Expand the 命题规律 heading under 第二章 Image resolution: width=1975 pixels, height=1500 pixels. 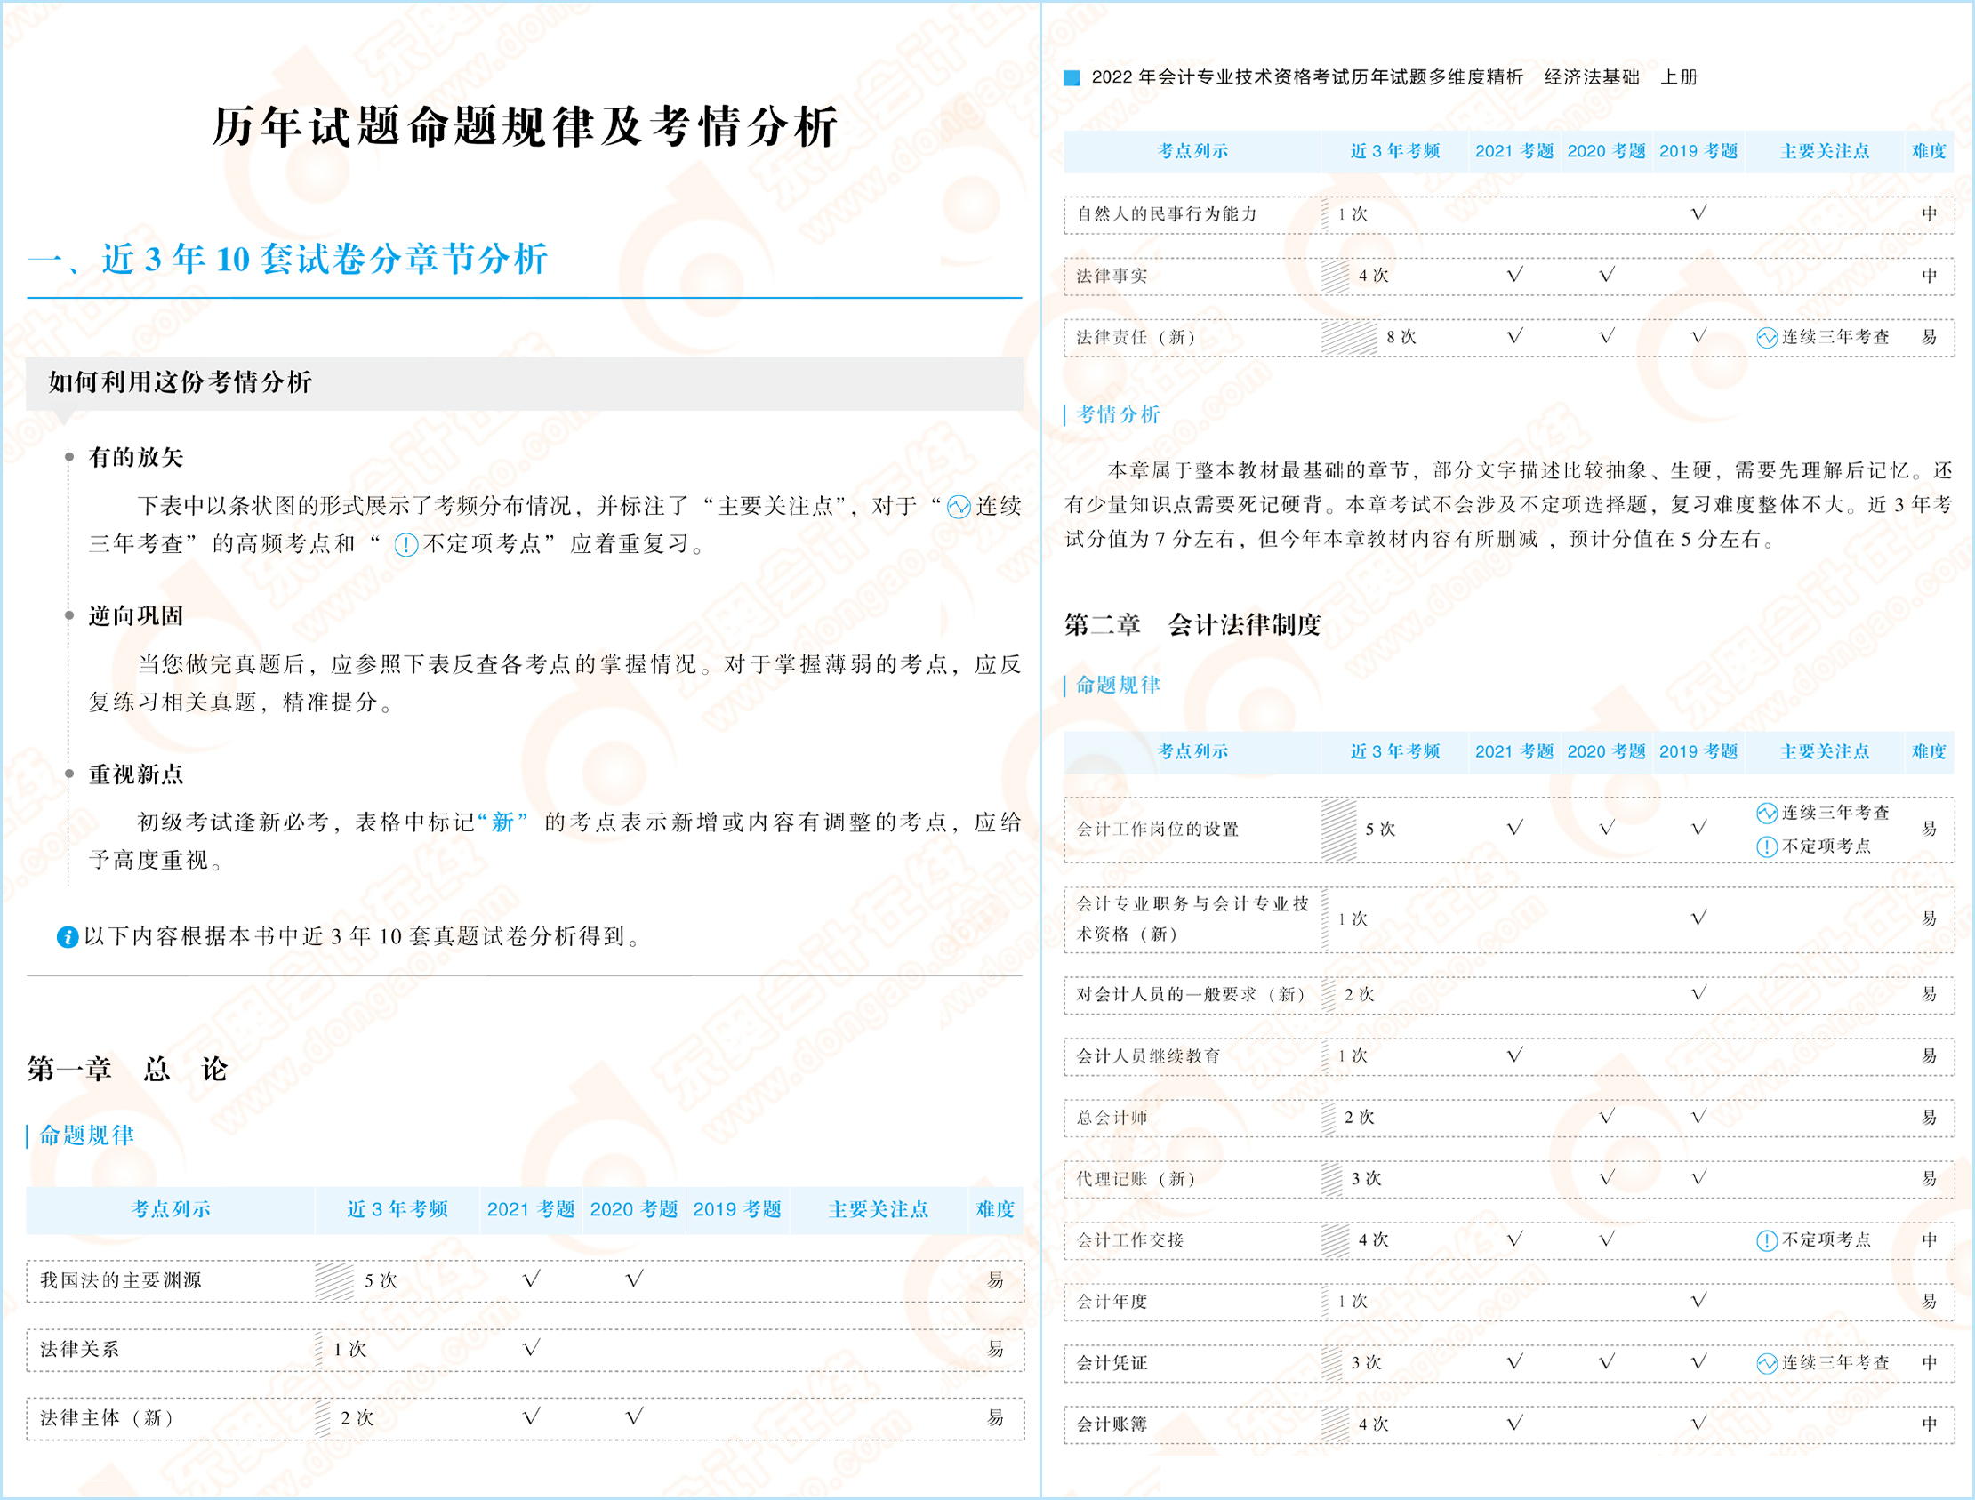pos(1118,686)
